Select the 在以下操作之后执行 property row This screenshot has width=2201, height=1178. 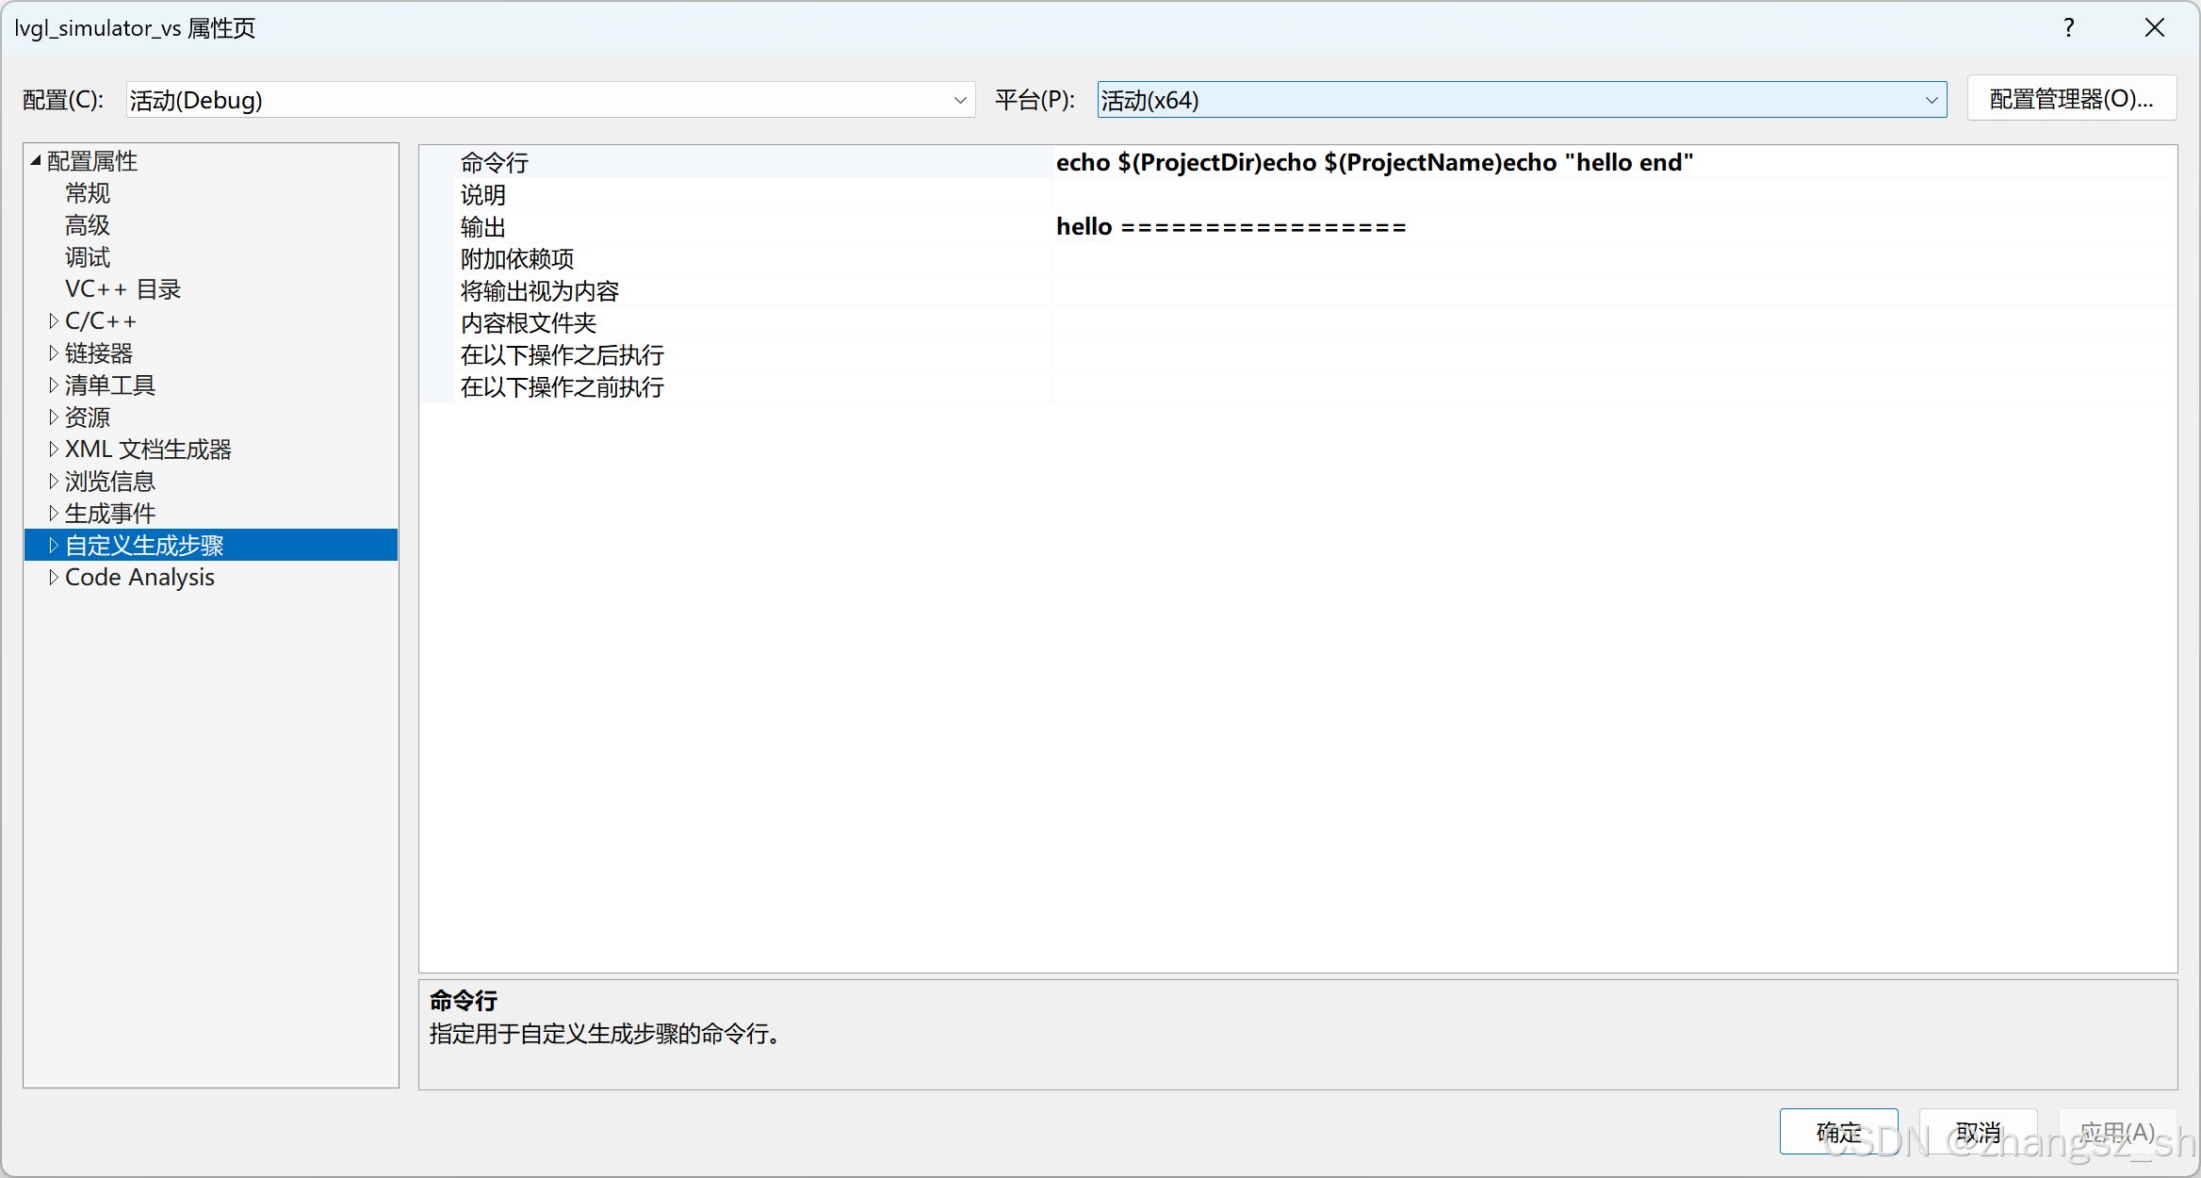click(x=562, y=355)
